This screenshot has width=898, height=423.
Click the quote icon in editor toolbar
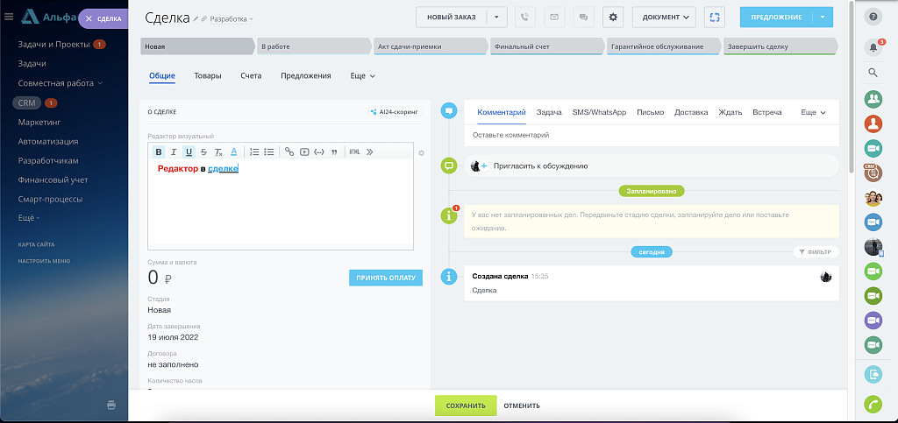coord(333,152)
